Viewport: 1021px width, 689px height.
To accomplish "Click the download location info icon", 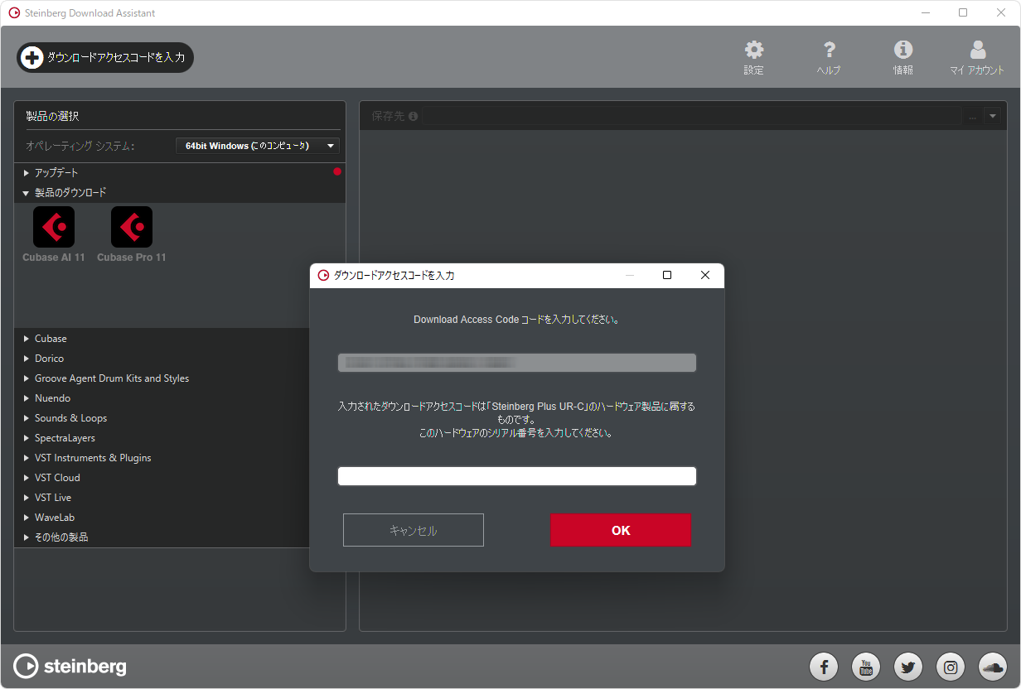I will 414,117.
